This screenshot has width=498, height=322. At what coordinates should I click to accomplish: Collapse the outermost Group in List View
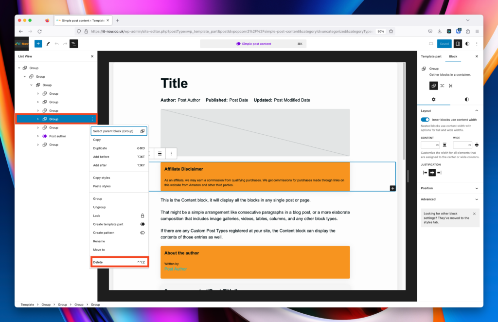(19, 68)
